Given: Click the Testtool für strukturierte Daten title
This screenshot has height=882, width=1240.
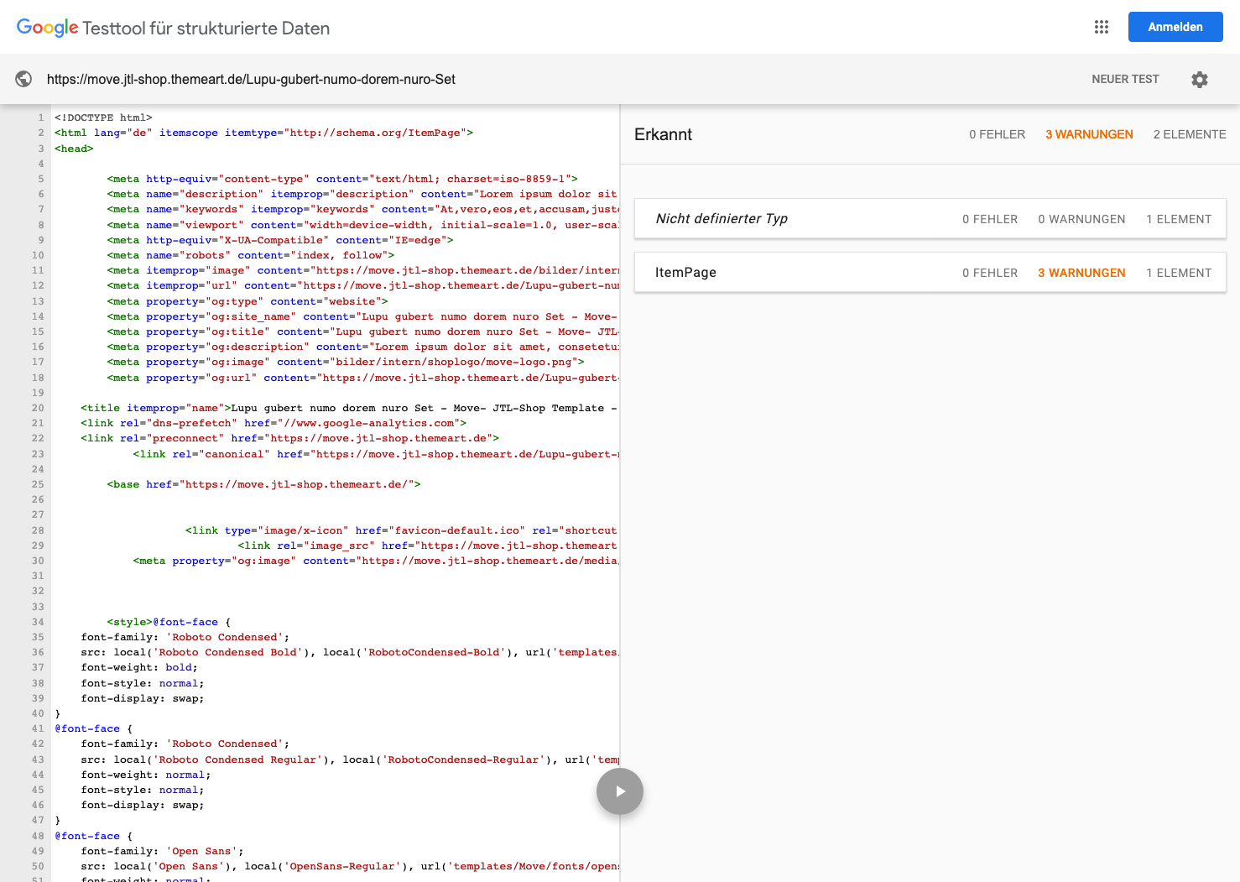Looking at the screenshot, I should pos(206,28).
